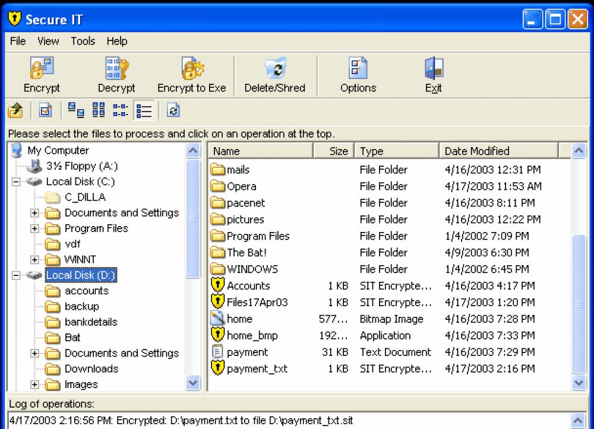This screenshot has height=429, width=594.
Task: Open the Delete/Shred tool
Action: [275, 73]
